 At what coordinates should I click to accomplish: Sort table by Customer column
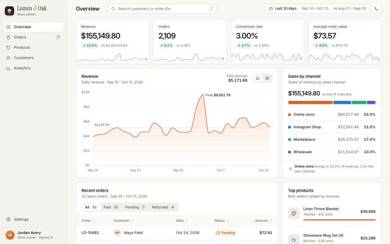tap(124, 221)
